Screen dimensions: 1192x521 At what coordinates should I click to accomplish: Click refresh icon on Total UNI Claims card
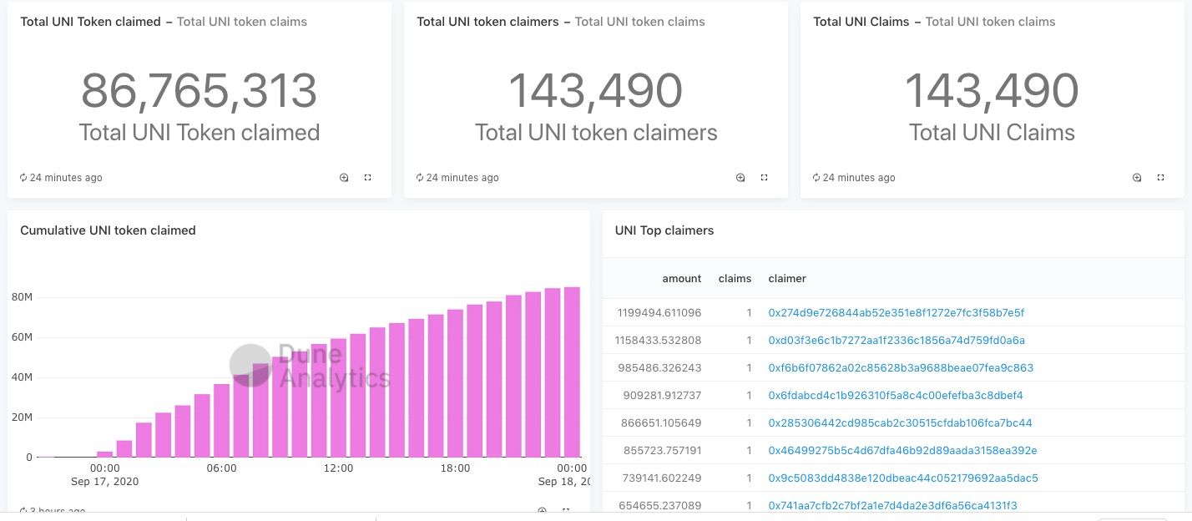point(816,178)
